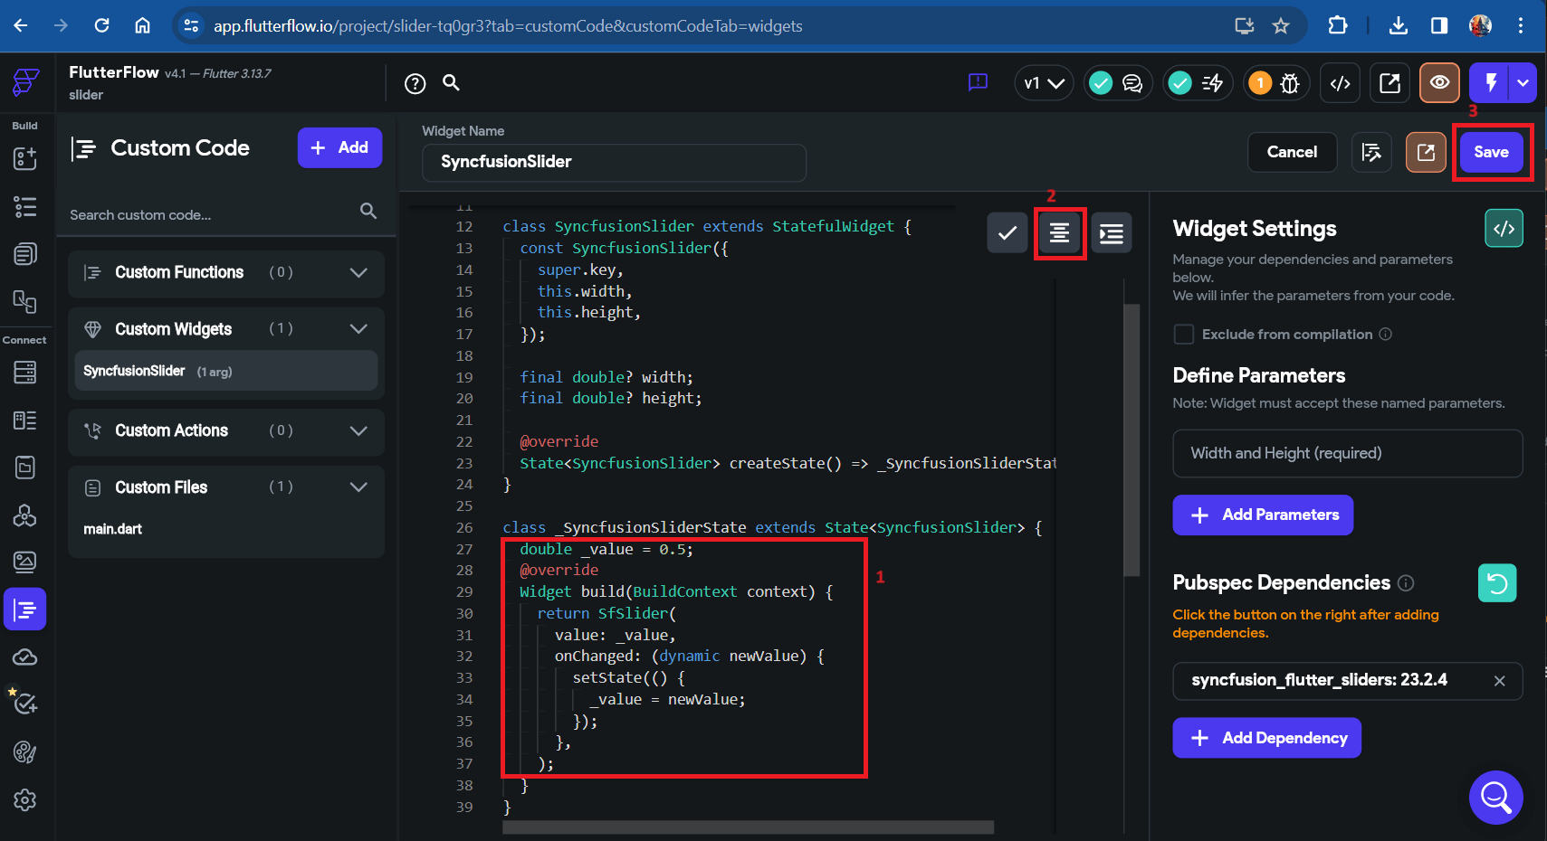
Task: Open the action flow lightning status pill
Action: pos(1197,83)
